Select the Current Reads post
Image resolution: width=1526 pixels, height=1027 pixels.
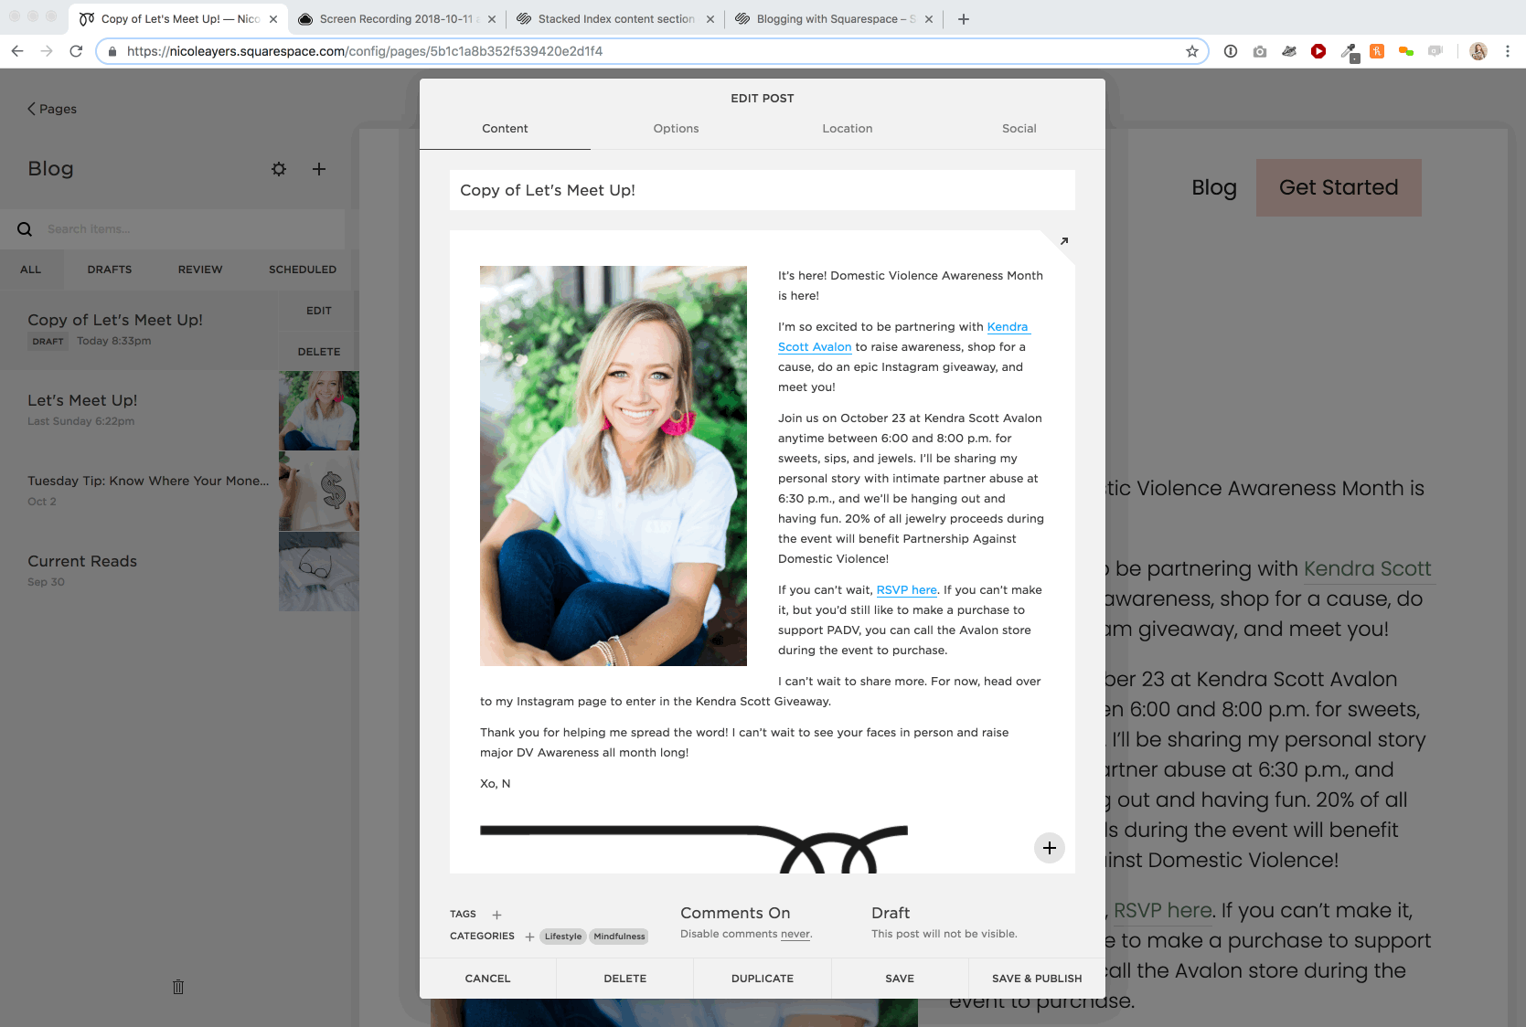point(139,571)
